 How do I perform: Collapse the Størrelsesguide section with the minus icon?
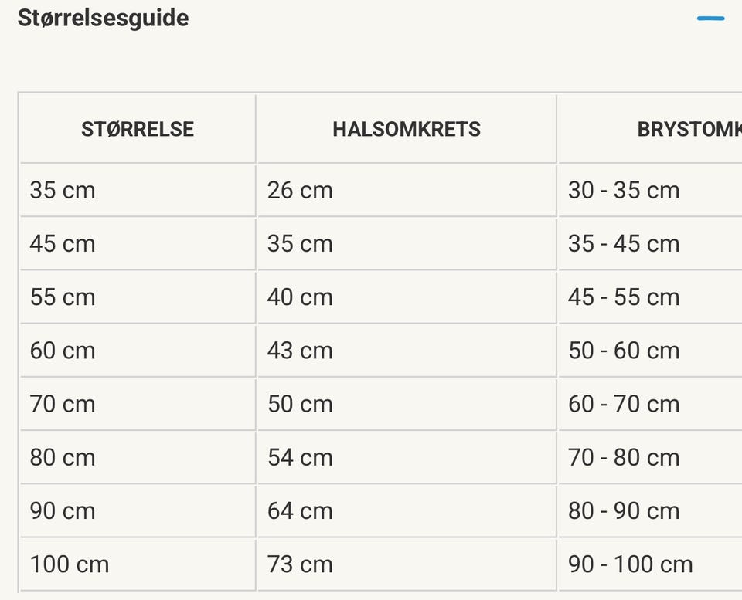710,18
